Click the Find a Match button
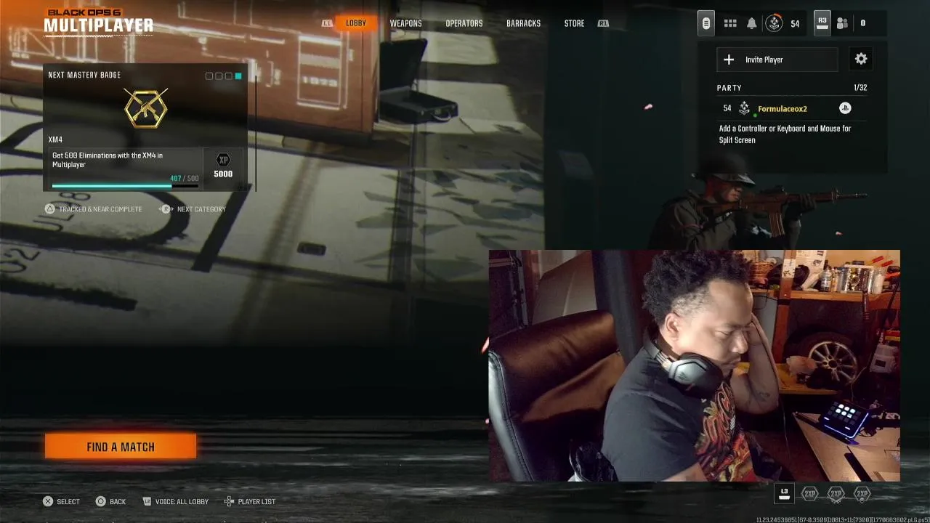This screenshot has width=930, height=523. (121, 447)
